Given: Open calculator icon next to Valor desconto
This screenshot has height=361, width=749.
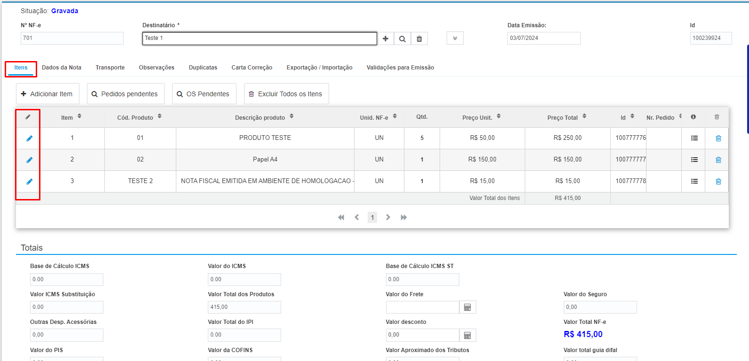Looking at the screenshot, I should point(467,335).
